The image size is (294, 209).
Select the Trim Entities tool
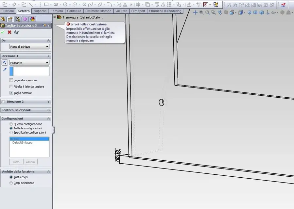point(138,4)
